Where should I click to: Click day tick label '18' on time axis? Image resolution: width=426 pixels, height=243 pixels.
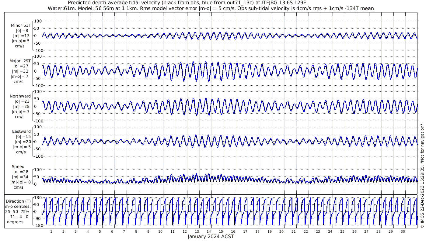[x=257, y=231]
